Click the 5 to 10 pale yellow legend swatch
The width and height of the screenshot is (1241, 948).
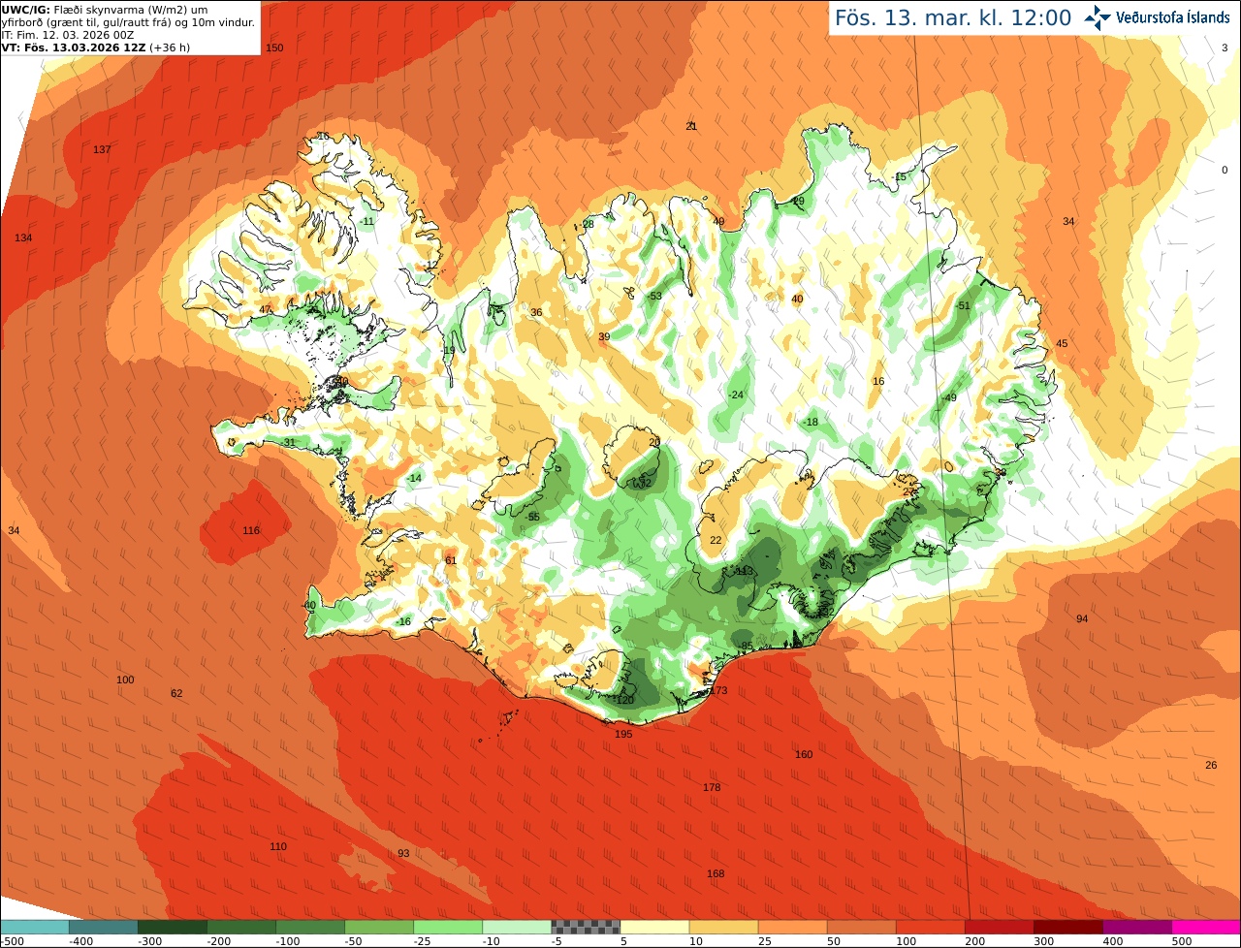[x=654, y=926]
